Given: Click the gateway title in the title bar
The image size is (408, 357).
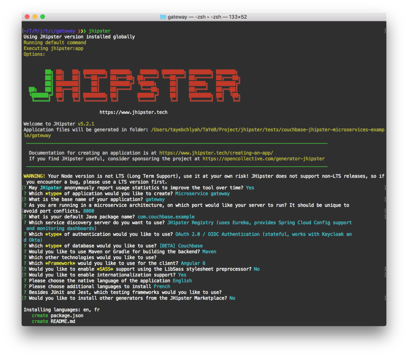Looking at the screenshot, I should (177, 17).
